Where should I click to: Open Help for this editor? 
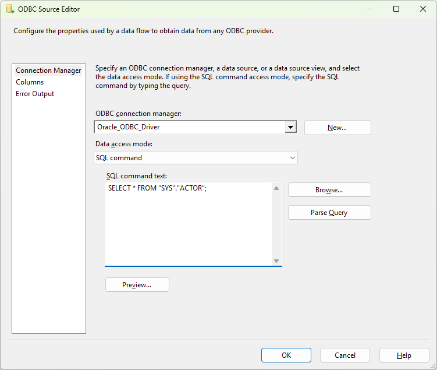pyautogui.click(x=404, y=355)
